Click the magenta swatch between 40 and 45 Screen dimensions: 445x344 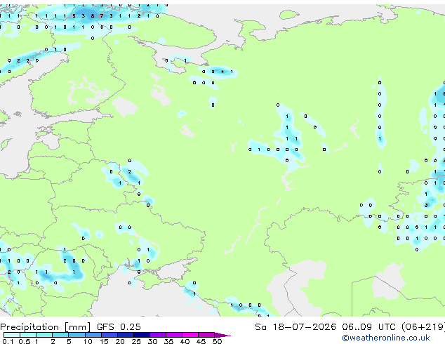[190, 335]
